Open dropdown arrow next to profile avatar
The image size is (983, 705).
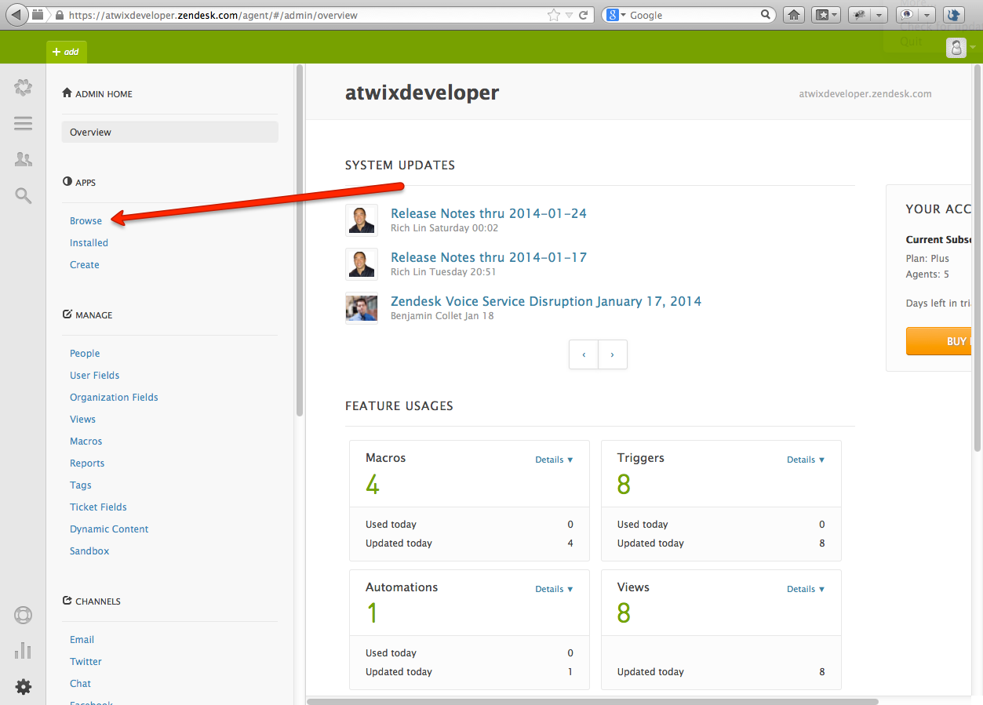click(973, 48)
